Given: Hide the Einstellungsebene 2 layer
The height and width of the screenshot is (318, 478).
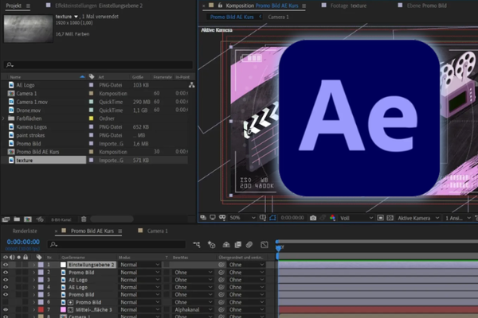Looking at the screenshot, I should pos(6,265).
